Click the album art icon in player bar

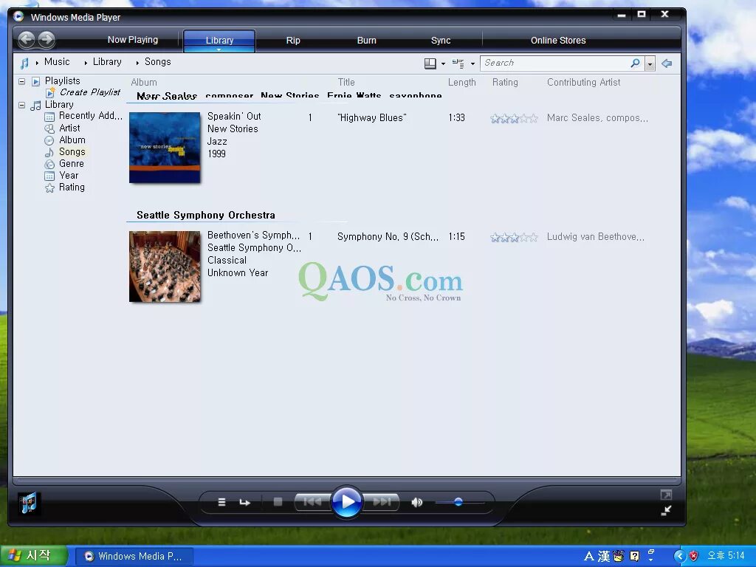pos(29,503)
